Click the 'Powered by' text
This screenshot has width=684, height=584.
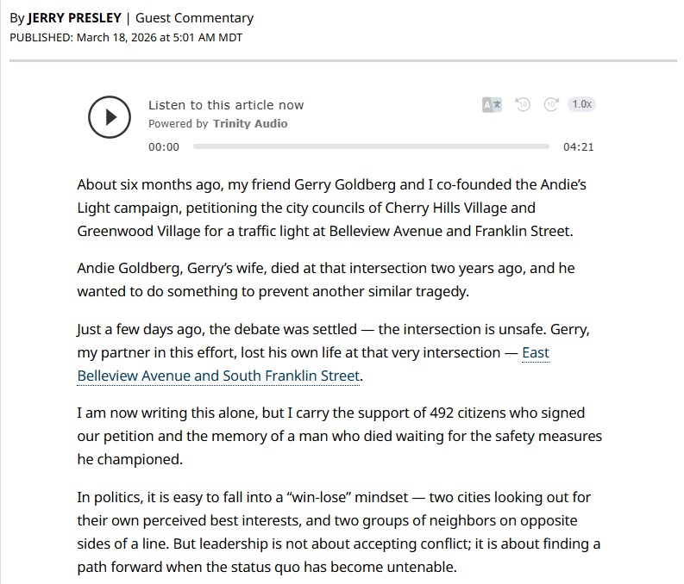178,123
